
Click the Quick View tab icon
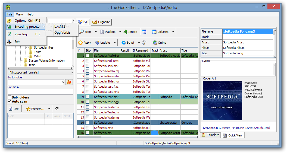(x=225, y=135)
